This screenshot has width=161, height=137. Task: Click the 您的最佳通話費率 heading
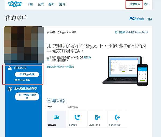pos(26,88)
